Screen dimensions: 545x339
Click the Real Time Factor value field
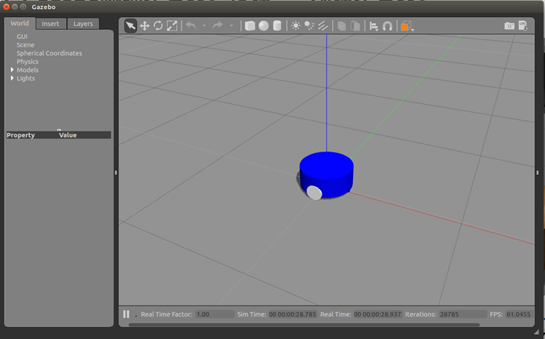tap(214, 314)
